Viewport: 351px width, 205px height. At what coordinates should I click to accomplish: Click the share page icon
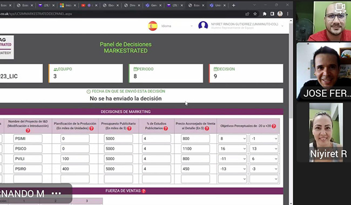(247, 14)
